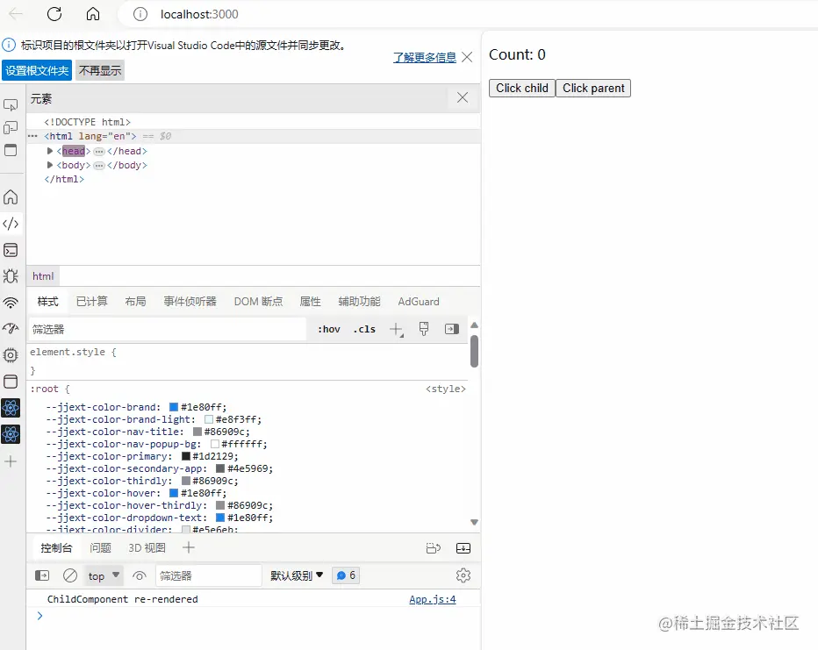
Task: Open Sources bug icon tool
Action: [x=11, y=276]
